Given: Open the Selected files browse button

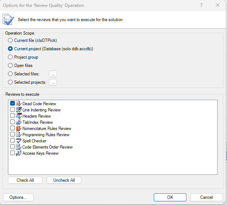Looking at the screenshot, I should (53, 74).
